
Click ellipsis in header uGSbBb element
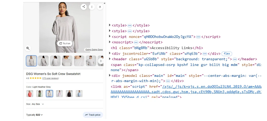(235, 59)
